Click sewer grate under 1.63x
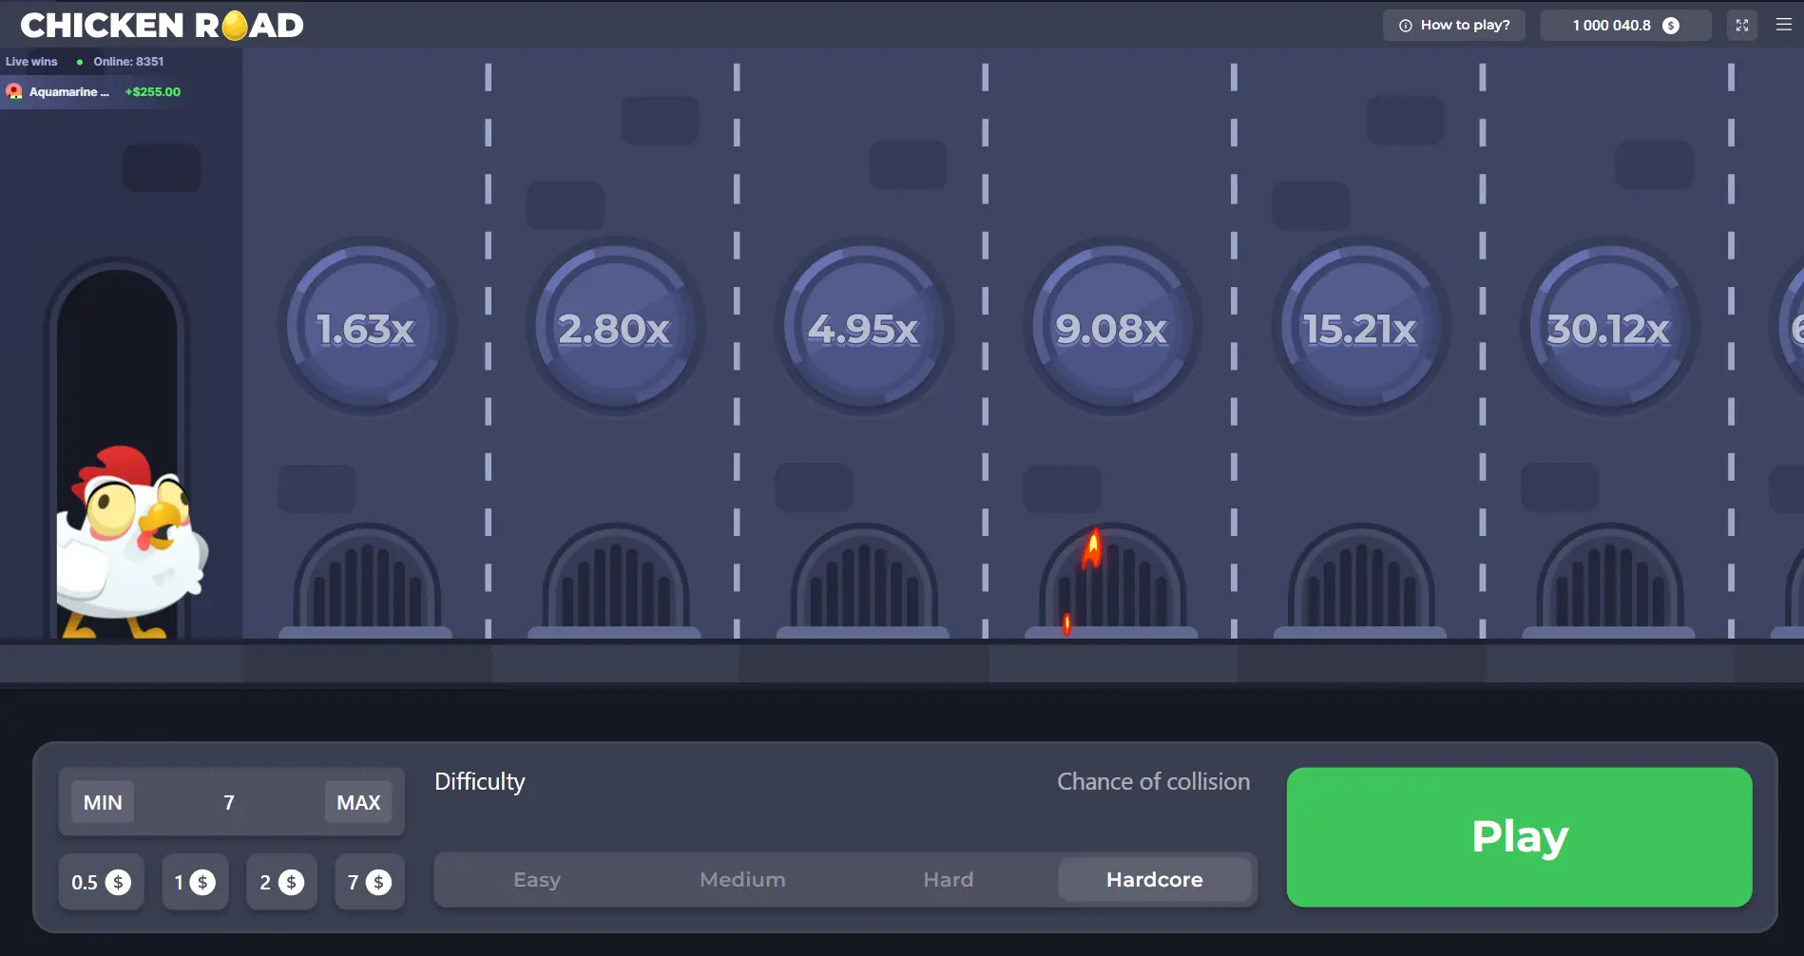Image resolution: width=1804 pixels, height=956 pixels. pos(366,581)
